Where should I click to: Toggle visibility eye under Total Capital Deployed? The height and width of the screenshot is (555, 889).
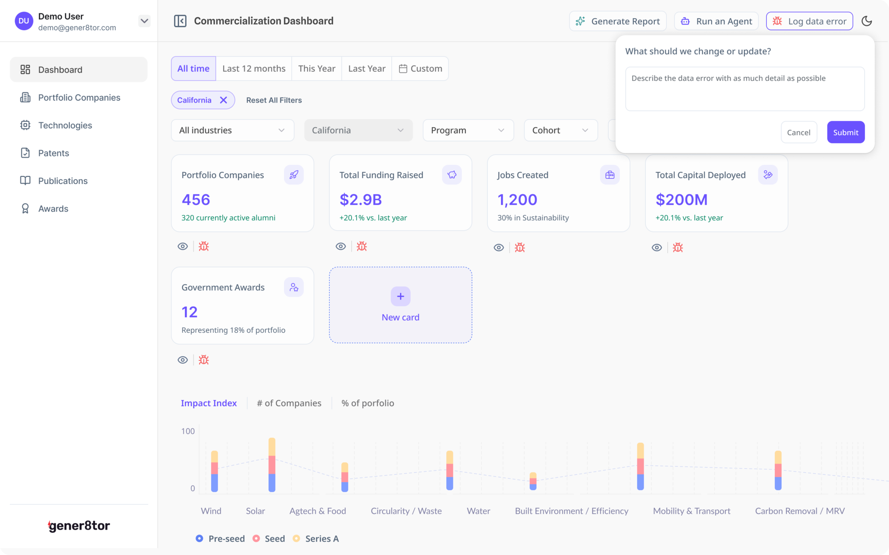657,248
